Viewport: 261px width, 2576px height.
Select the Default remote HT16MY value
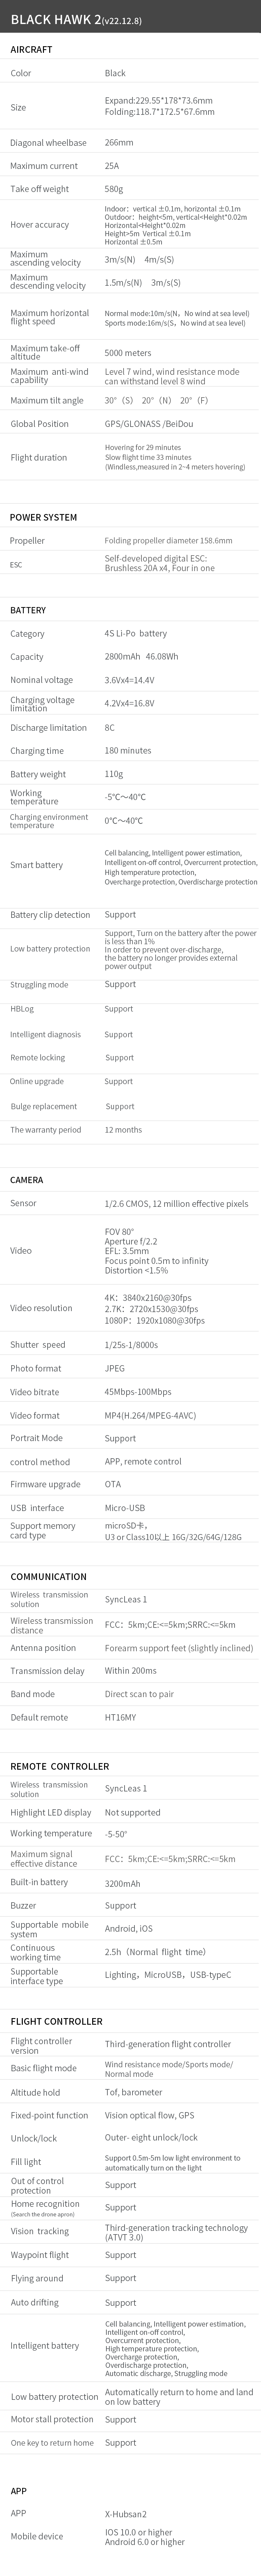click(x=120, y=1717)
